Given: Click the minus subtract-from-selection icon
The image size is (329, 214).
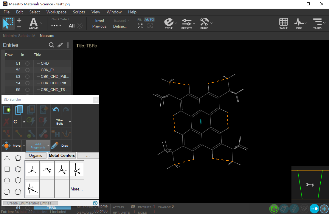Looking at the screenshot, I should coord(19,27).
